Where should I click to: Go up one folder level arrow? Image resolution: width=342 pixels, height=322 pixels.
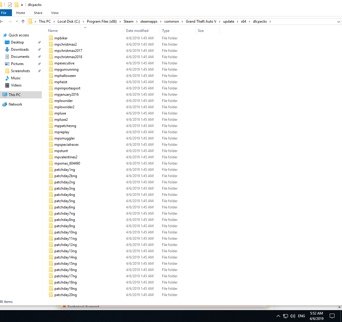point(23,21)
